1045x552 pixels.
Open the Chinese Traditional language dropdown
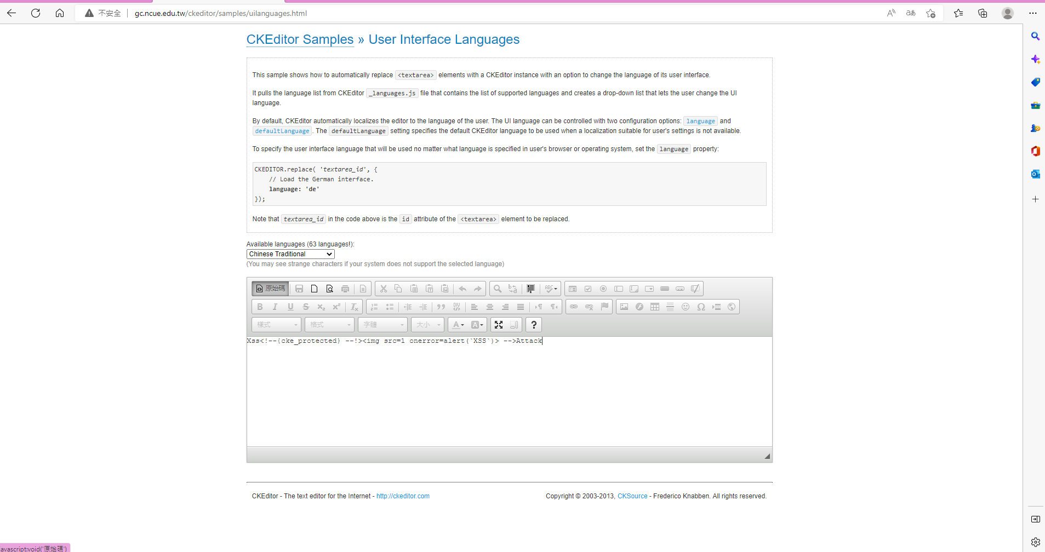coord(290,254)
